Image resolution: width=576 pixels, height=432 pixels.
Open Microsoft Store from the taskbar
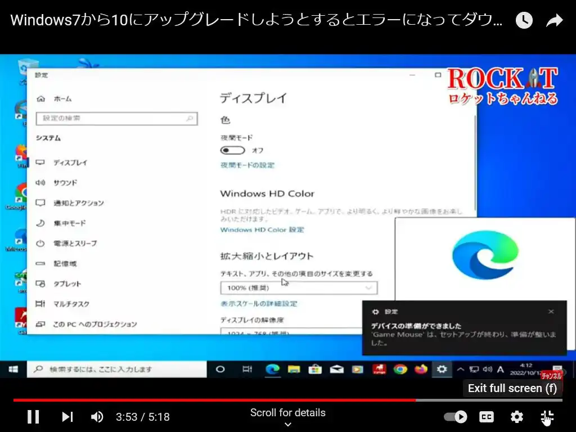[315, 369]
